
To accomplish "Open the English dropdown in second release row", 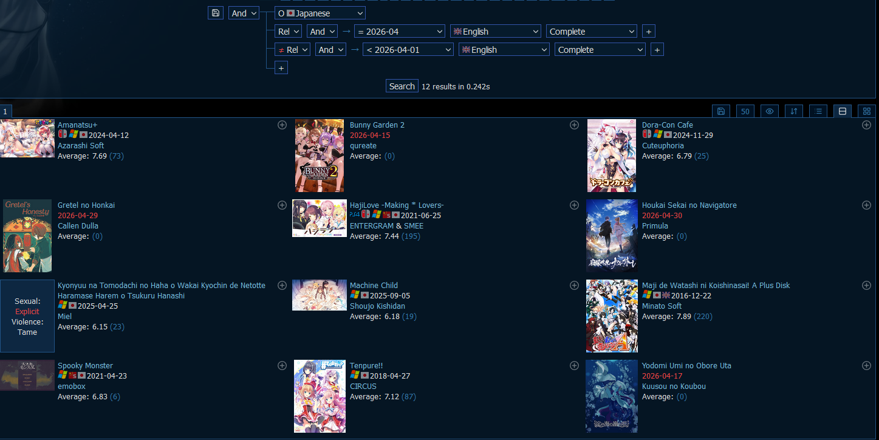I will pyautogui.click(x=504, y=49).
